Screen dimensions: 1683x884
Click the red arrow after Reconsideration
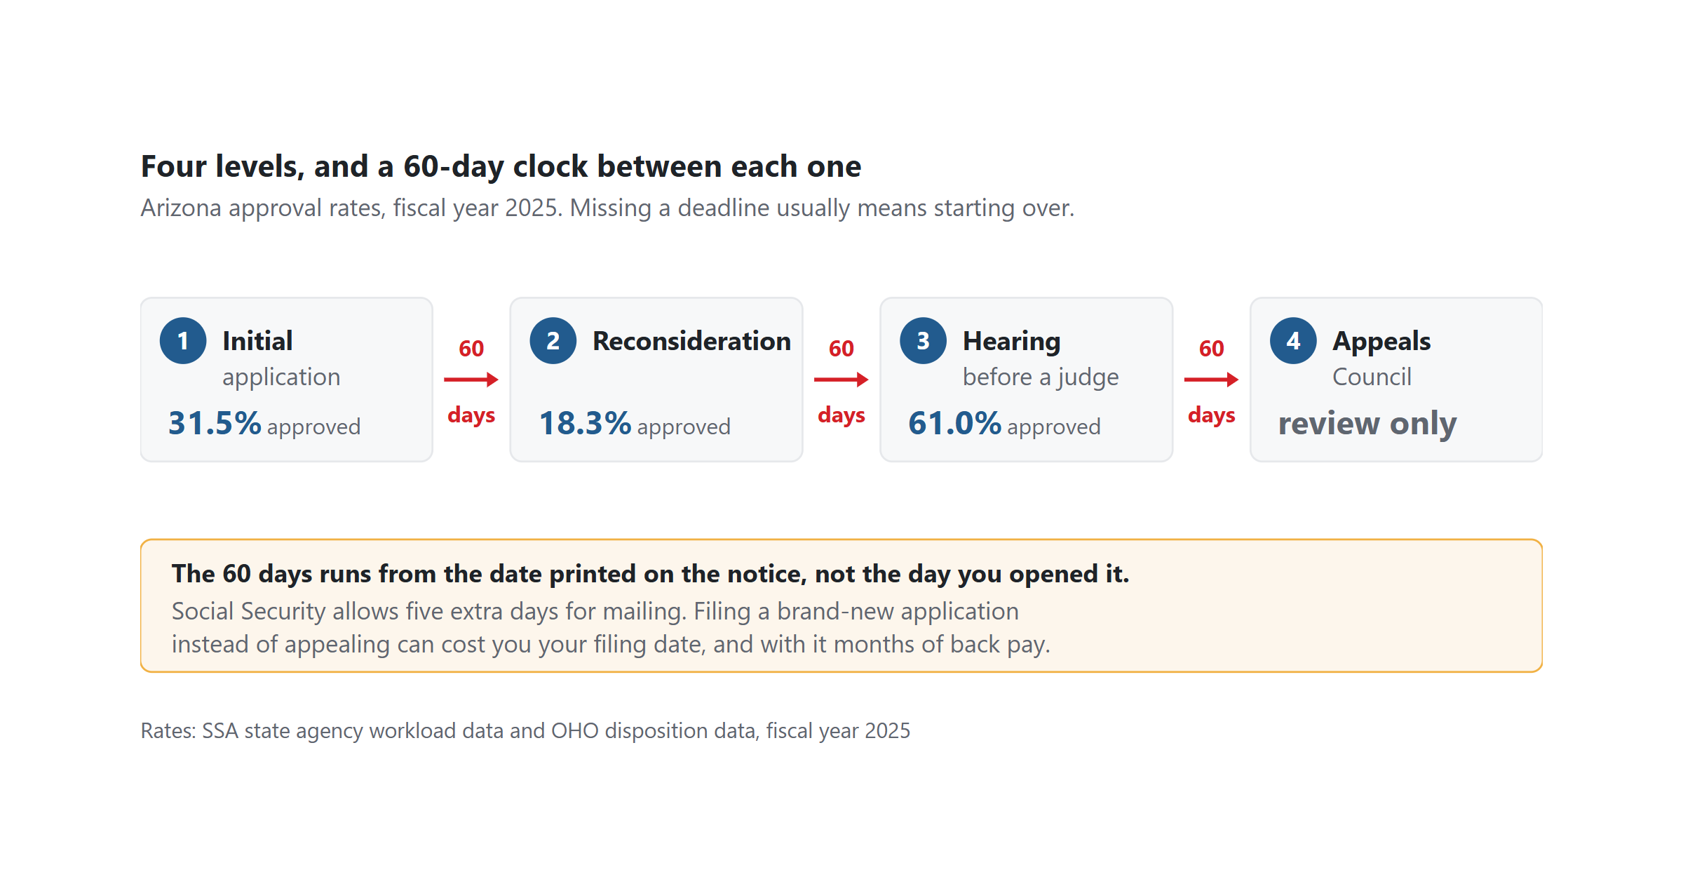point(841,380)
